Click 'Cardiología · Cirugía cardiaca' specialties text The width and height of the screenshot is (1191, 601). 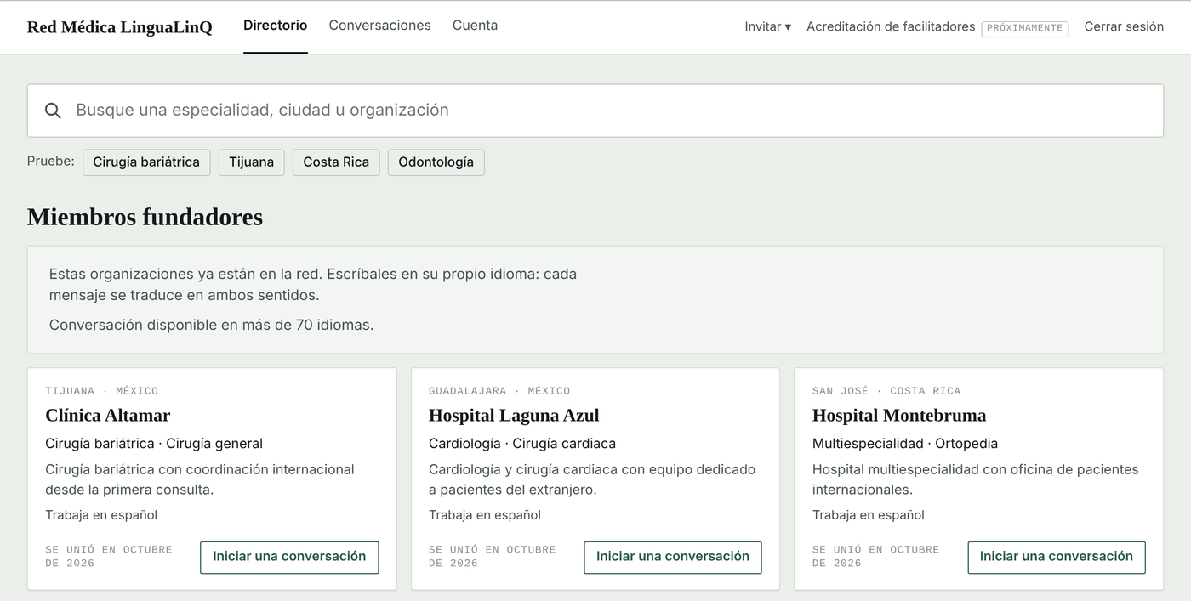(522, 444)
